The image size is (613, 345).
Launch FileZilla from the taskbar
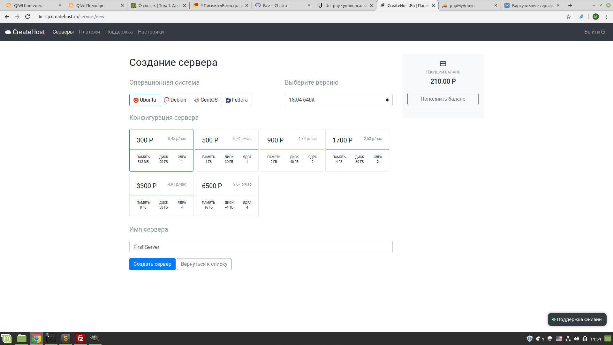[x=80, y=338]
